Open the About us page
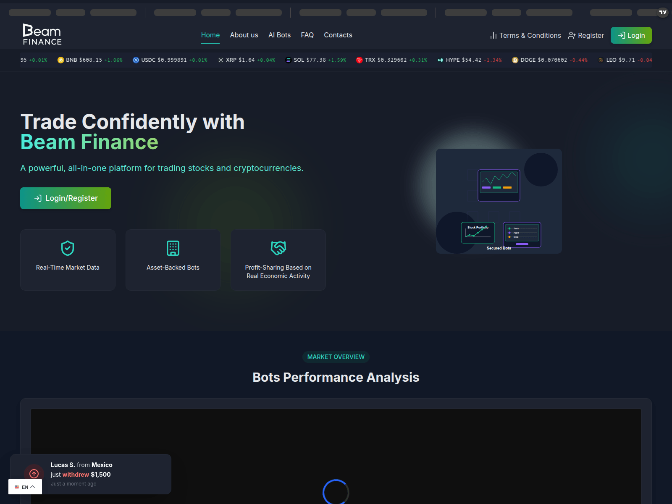This screenshot has width=672, height=504. coord(244,35)
